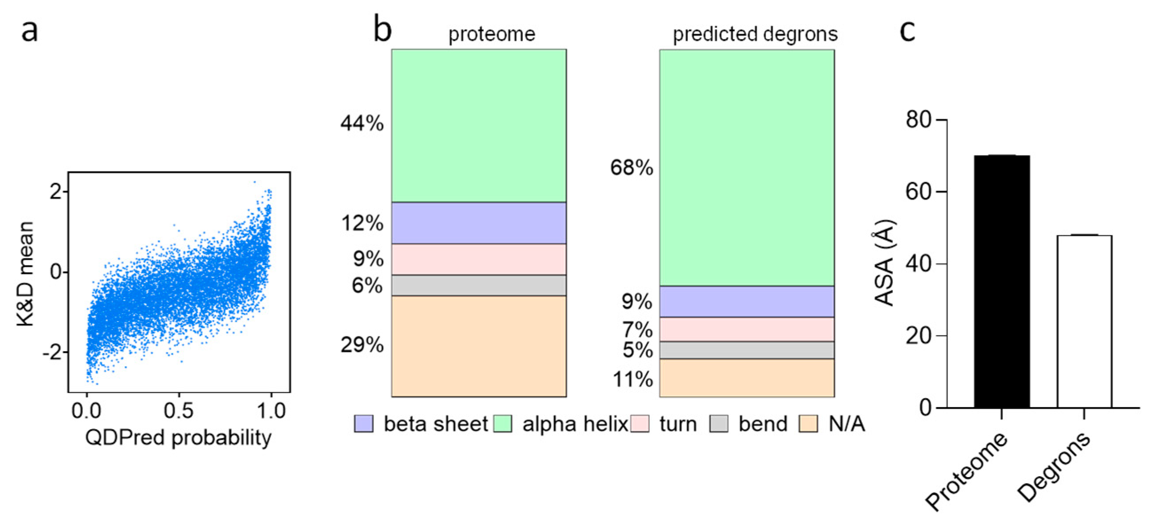Select the degrons 11% N/A segment
This screenshot has height=528, width=1158.
[747, 377]
